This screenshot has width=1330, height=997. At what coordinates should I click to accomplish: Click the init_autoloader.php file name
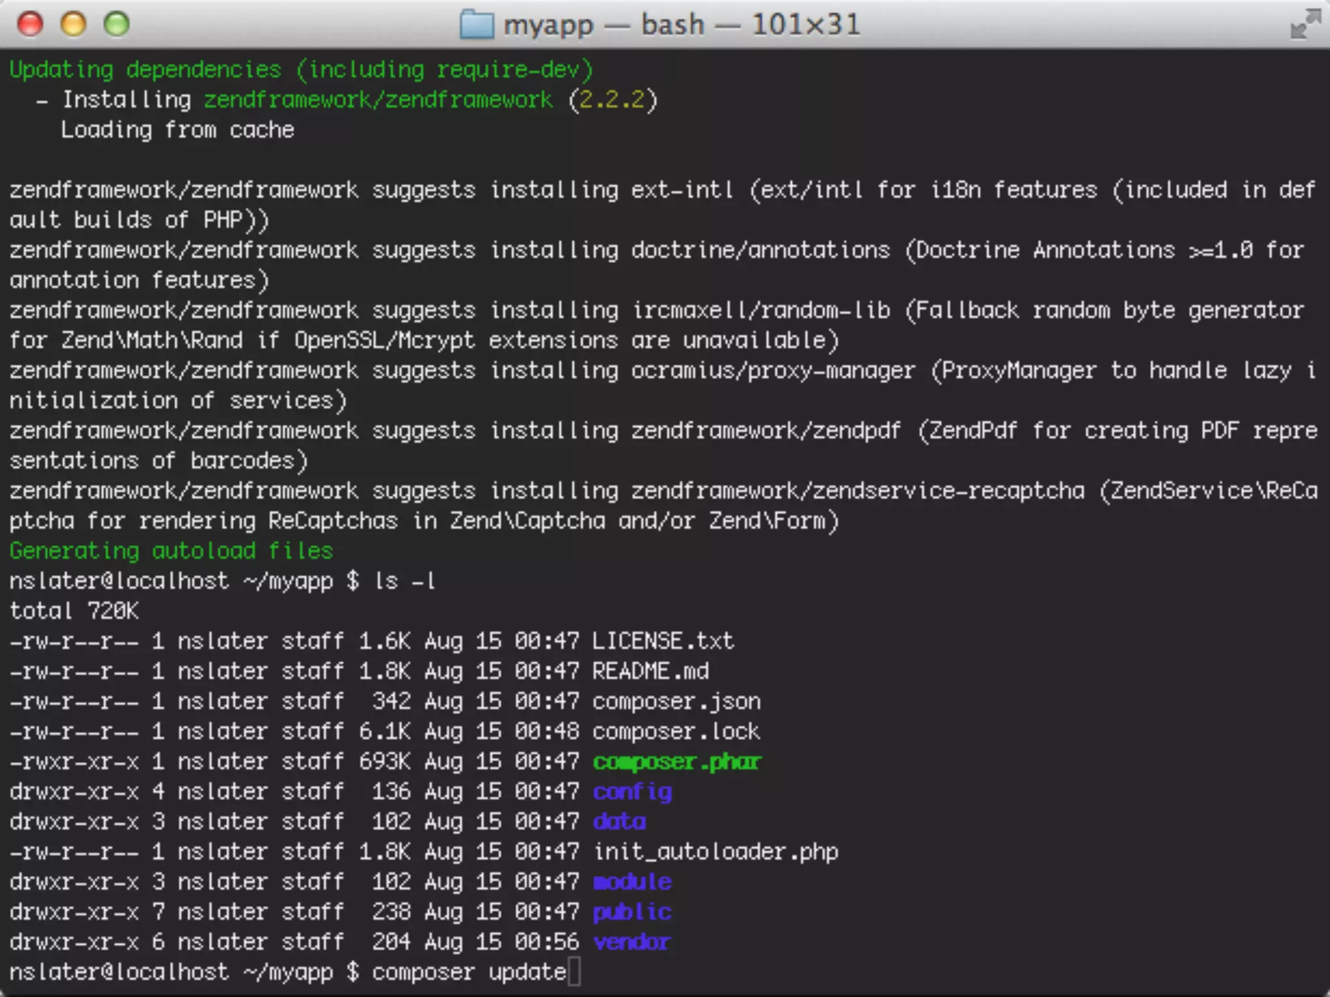pyautogui.click(x=716, y=852)
